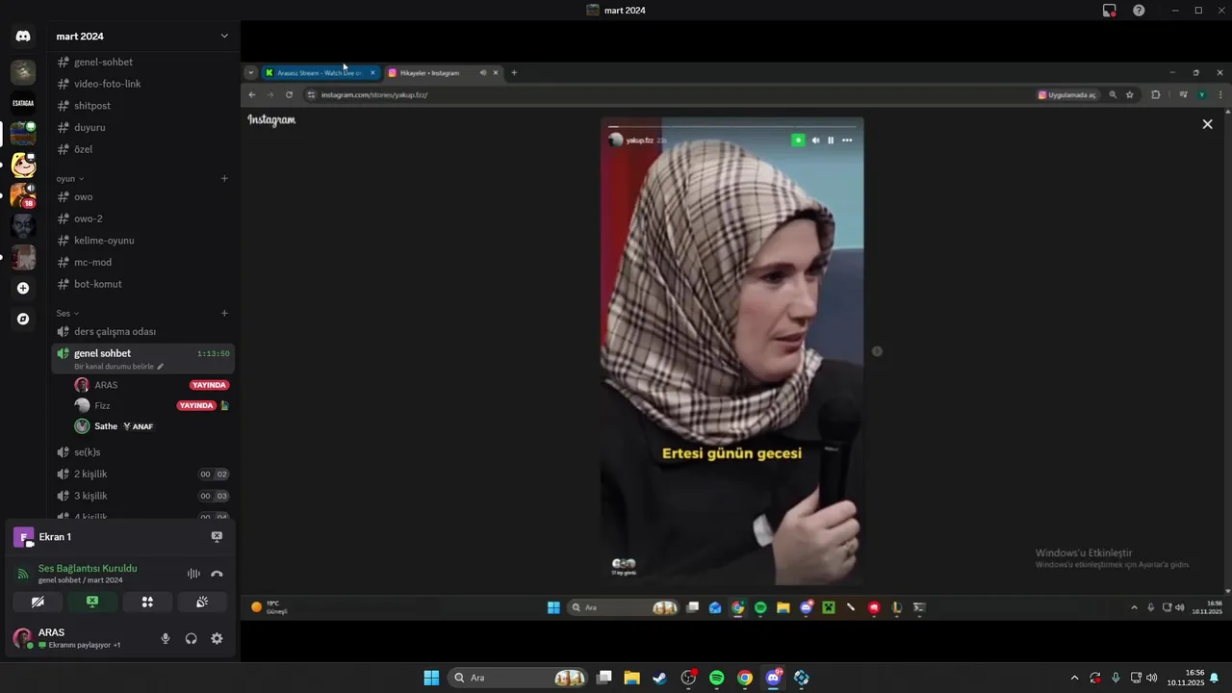Open Discord inbox icon in title bar
The image size is (1232, 693).
(x=1110, y=11)
